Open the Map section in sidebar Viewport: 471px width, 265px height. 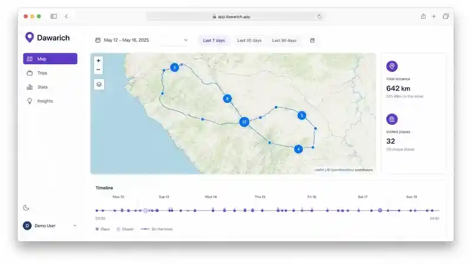click(50, 58)
